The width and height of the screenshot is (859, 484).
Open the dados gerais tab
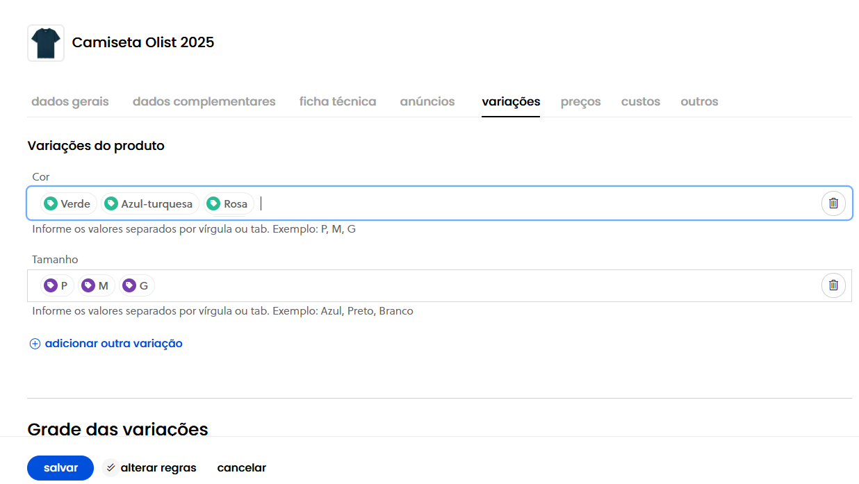[x=70, y=101]
